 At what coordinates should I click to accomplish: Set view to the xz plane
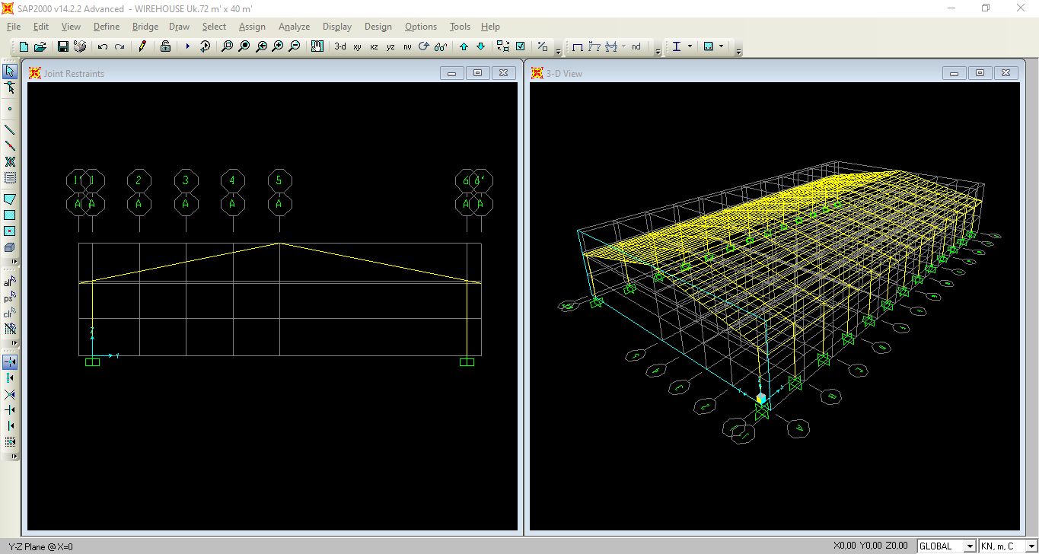tap(374, 46)
